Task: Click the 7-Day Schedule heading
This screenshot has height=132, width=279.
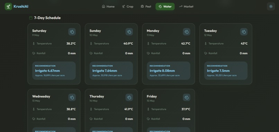Action: pyautogui.click(x=47, y=18)
